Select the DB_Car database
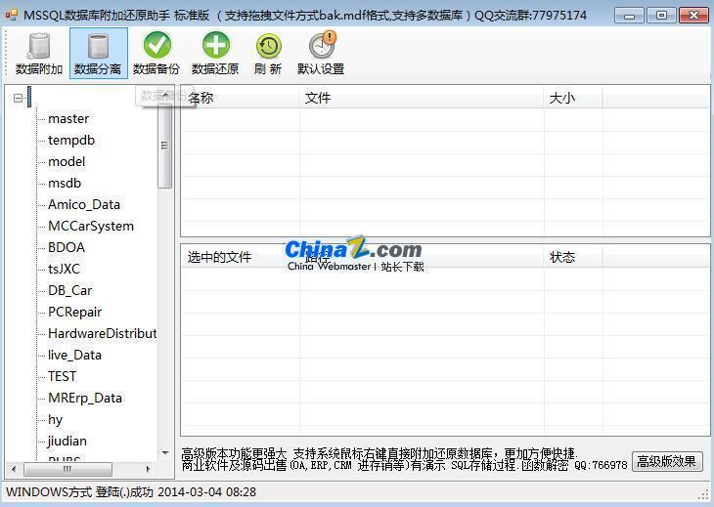The width and height of the screenshot is (714, 507). coord(70,290)
